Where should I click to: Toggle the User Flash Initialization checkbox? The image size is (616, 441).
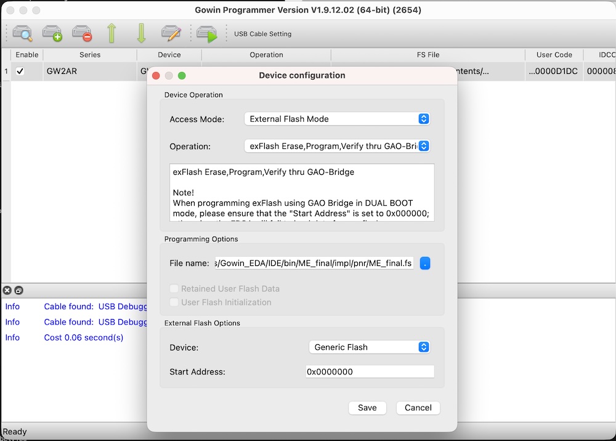coord(174,302)
